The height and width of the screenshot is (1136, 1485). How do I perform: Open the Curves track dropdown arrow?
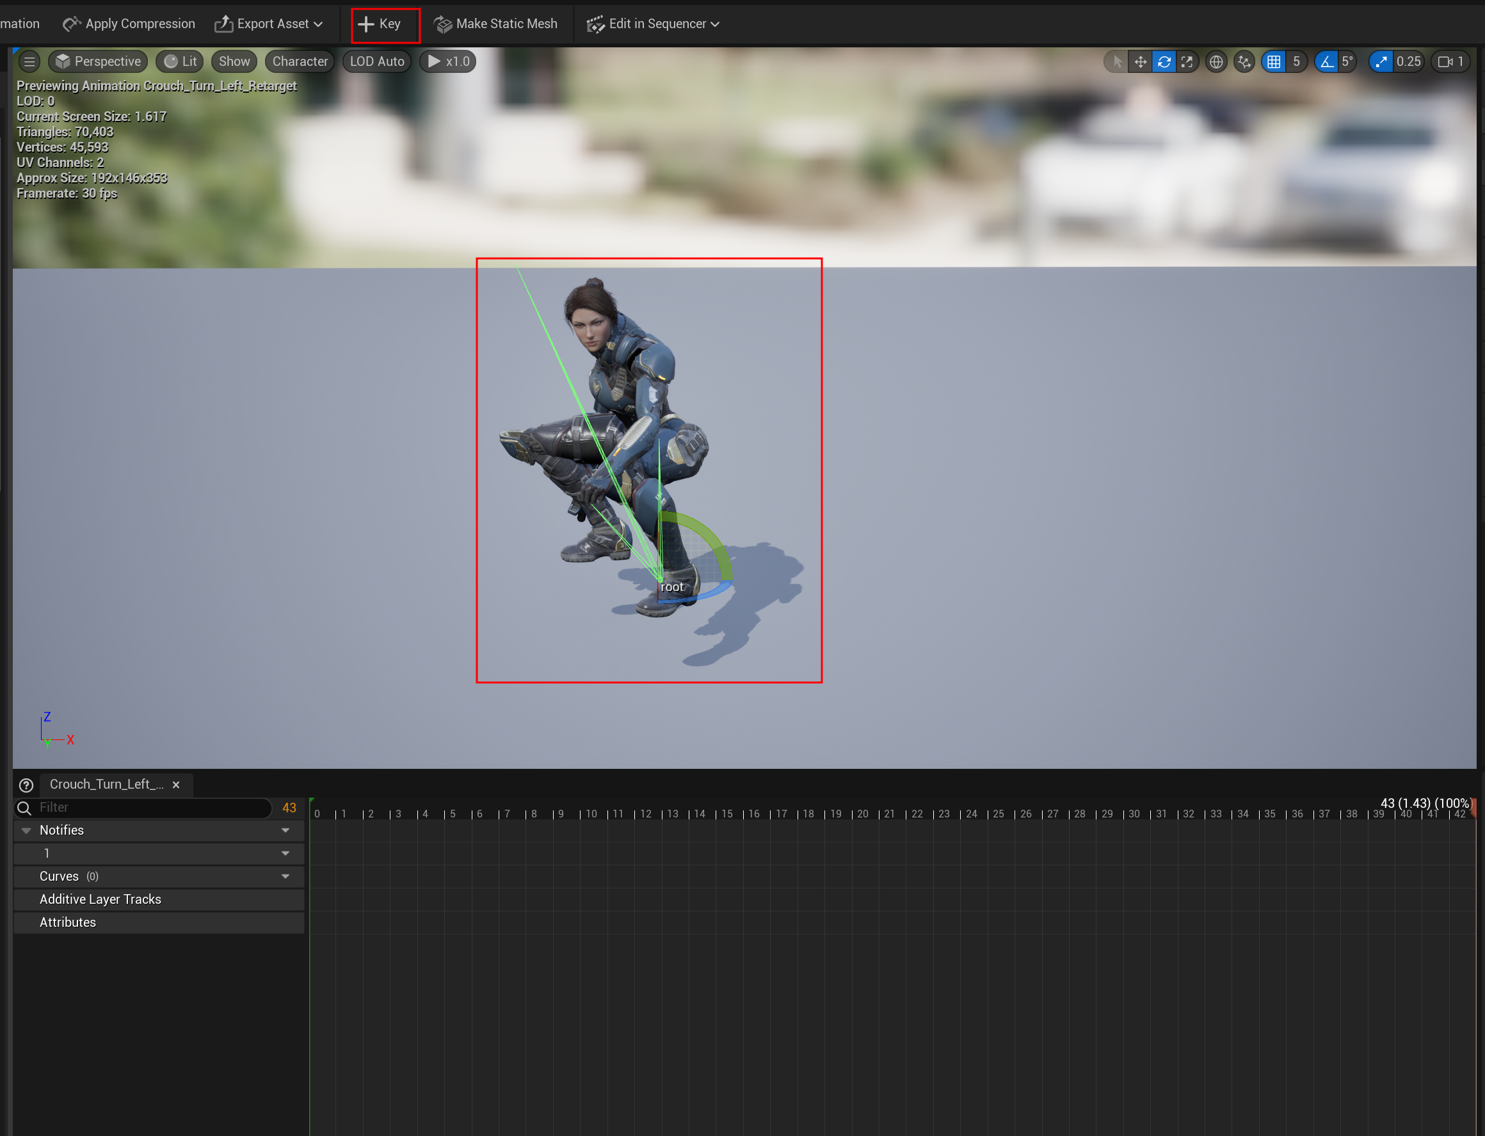coord(285,876)
